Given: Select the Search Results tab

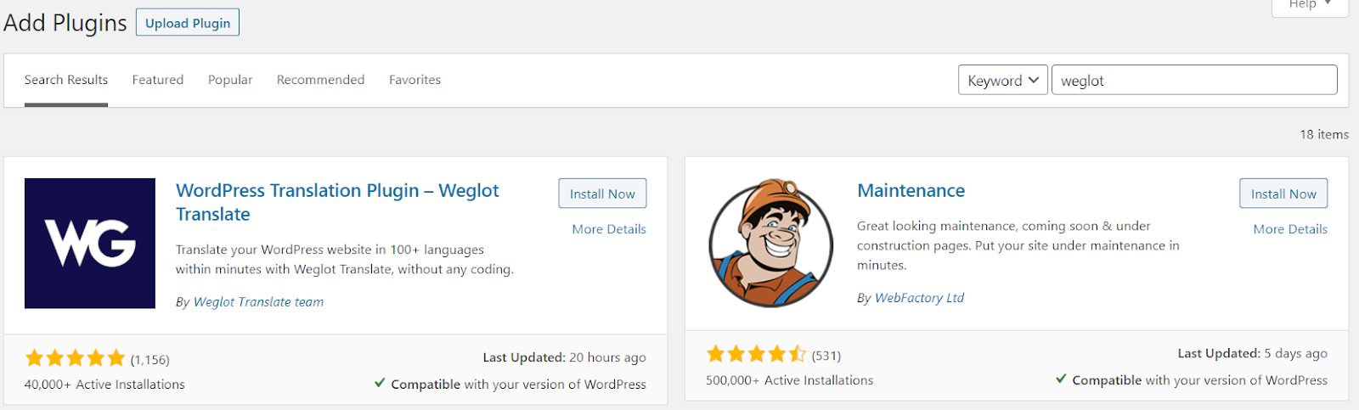Looking at the screenshot, I should tap(66, 80).
